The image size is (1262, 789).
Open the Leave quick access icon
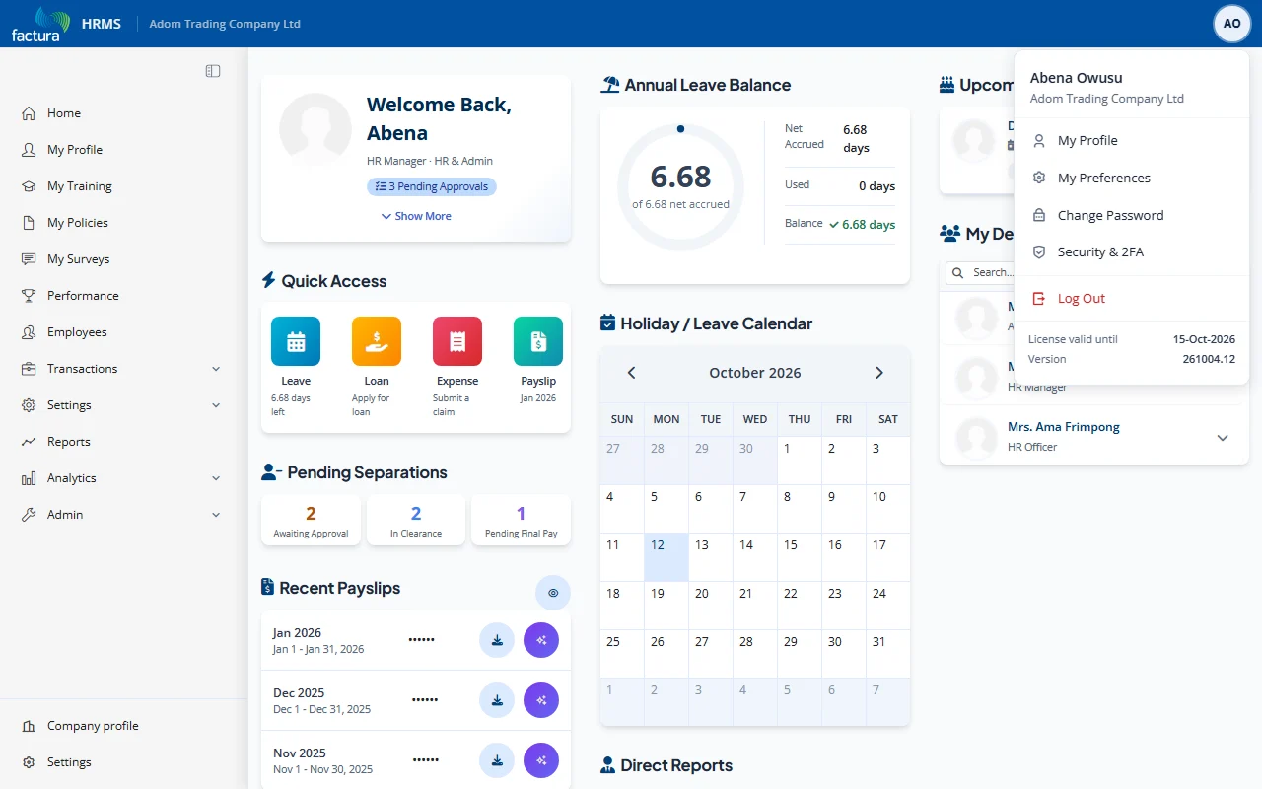[296, 341]
